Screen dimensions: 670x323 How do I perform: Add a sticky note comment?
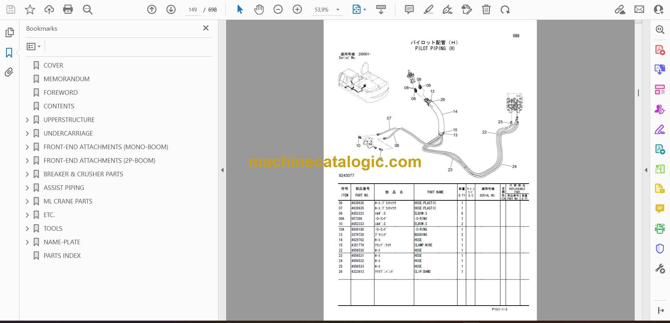click(409, 9)
